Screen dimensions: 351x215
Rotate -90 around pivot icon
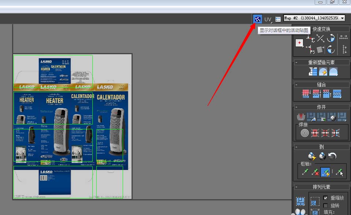point(331,49)
